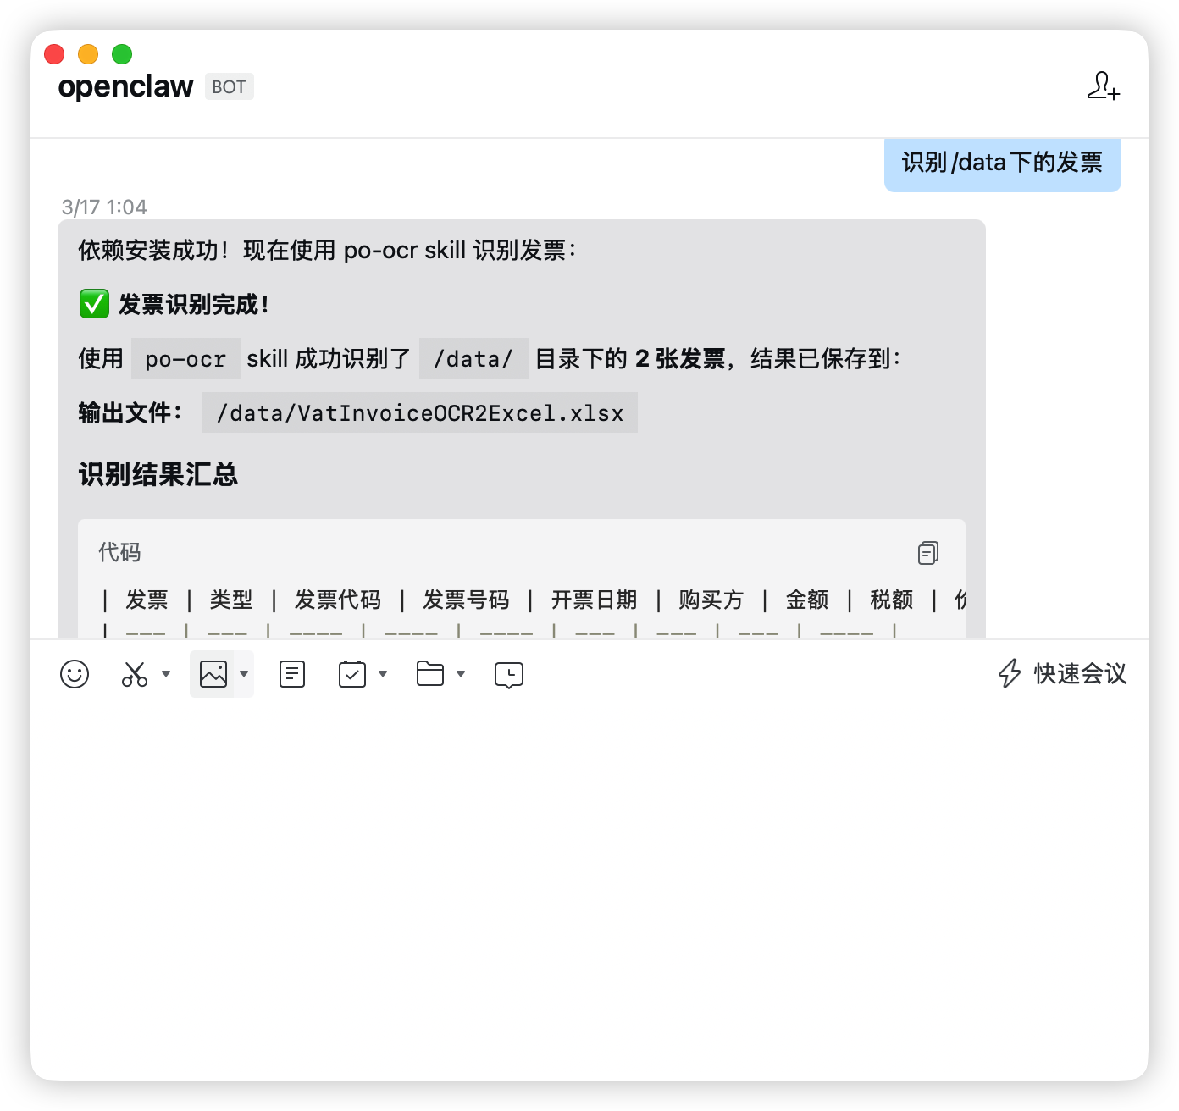This screenshot has width=1179, height=1111.
Task: Select the /data/VatInvoiceOCR2Excel.xlsx file path
Action: pyautogui.click(x=420, y=413)
